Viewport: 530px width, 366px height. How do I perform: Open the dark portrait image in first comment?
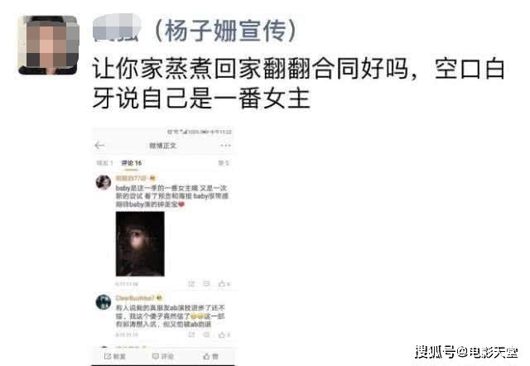(140, 244)
